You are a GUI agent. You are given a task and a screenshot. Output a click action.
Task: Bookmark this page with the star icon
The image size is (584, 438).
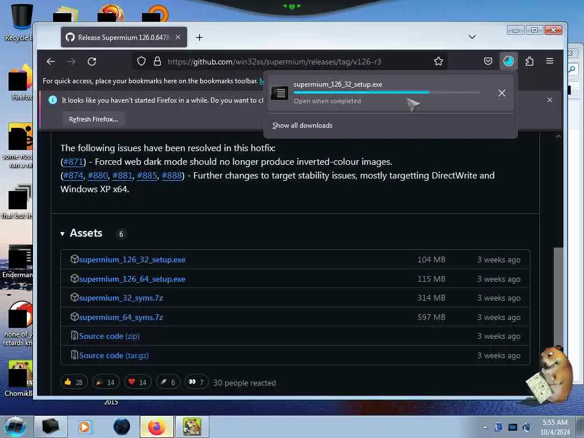pos(439,61)
